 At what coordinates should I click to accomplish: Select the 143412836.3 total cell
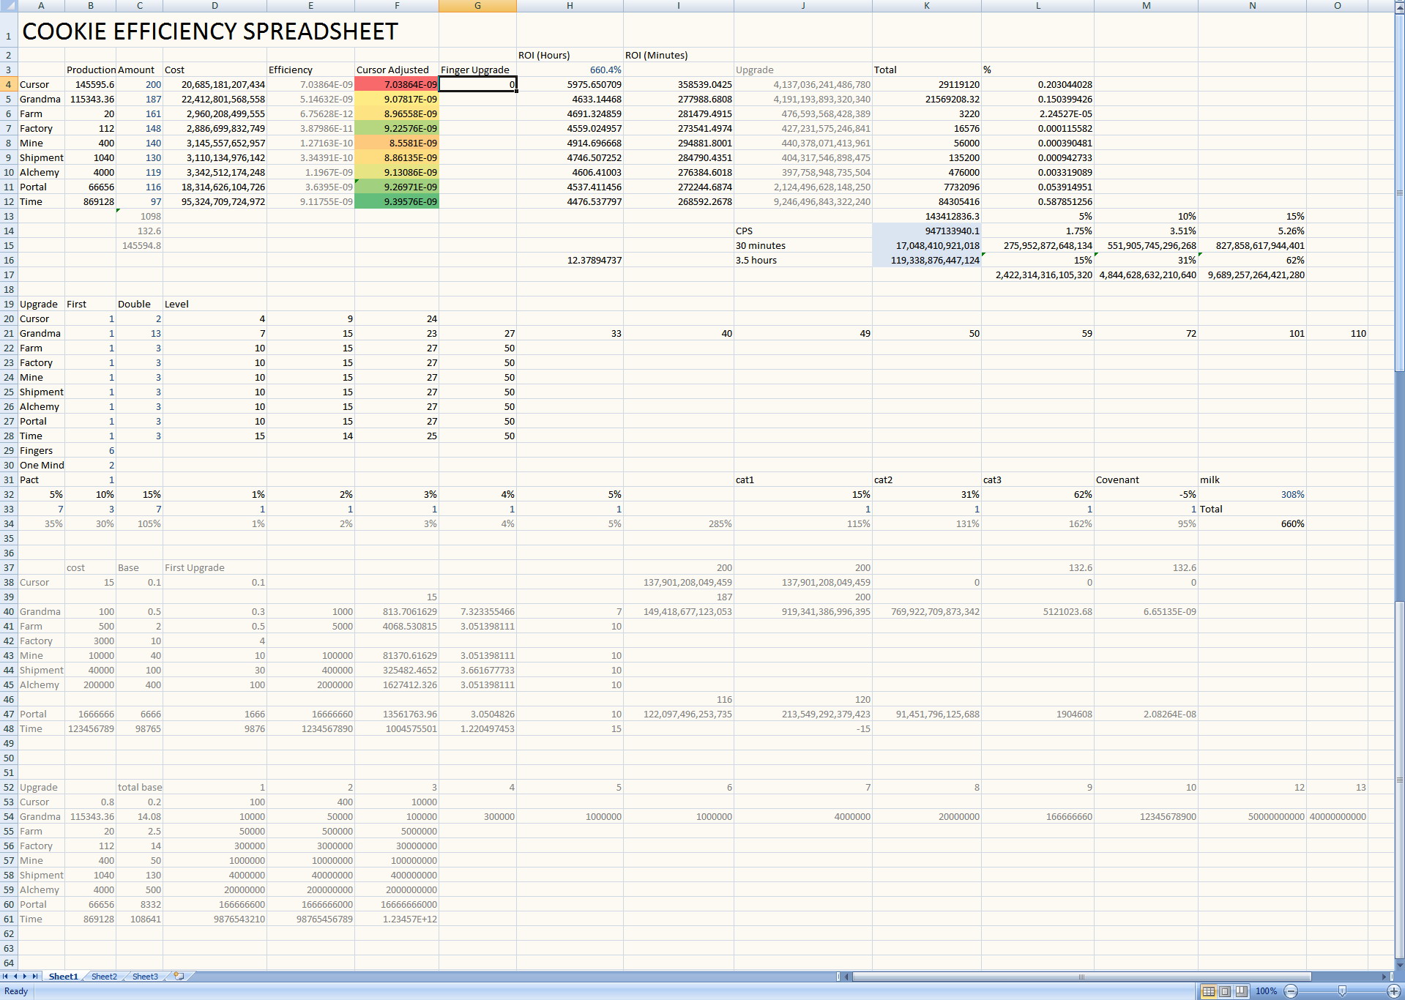[x=927, y=216]
